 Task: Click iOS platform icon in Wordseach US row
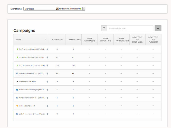(47, 90)
